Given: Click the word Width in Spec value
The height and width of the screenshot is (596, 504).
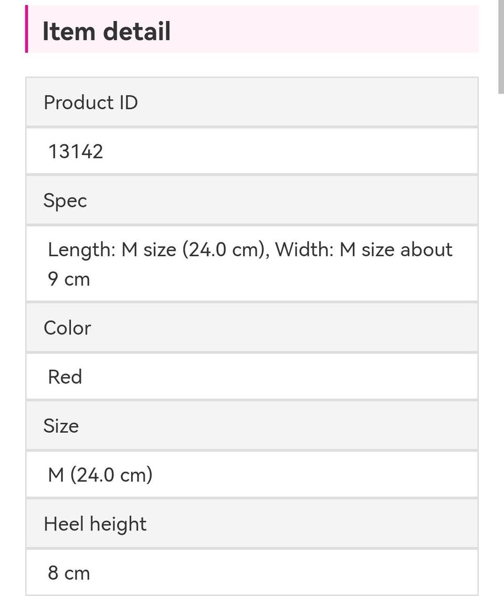Looking at the screenshot, I should (x=304, y=249).
